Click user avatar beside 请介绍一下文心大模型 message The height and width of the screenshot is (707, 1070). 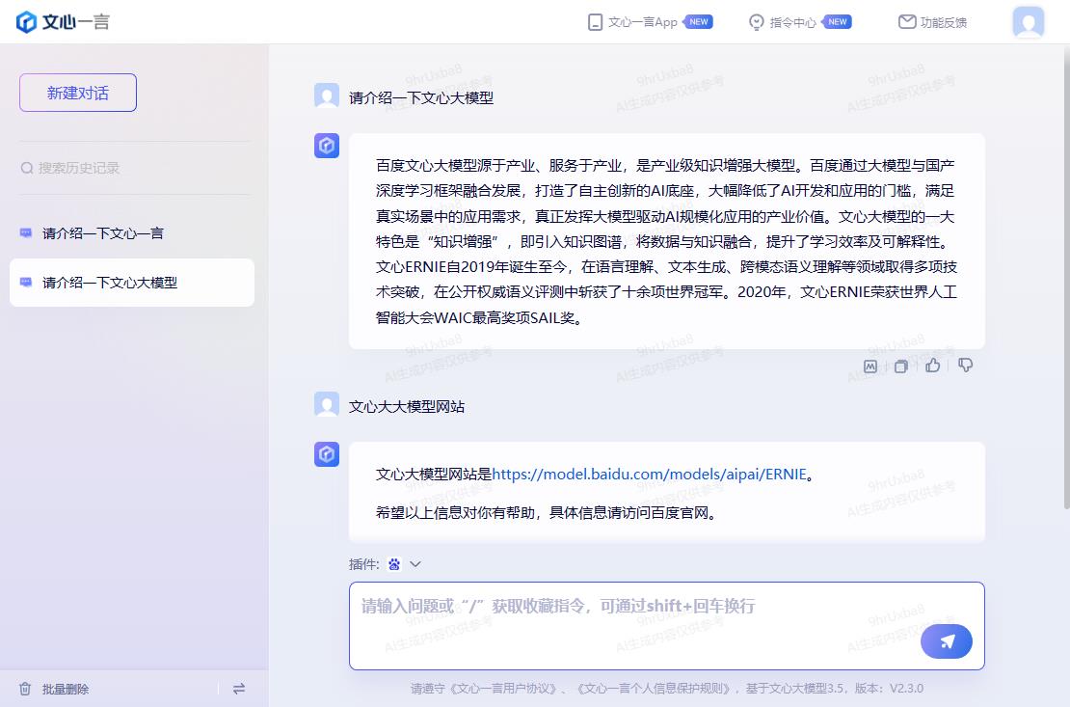[x=326, y=95]
